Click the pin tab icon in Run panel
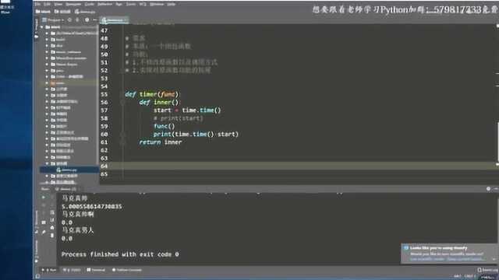499x280 pixels. click(44, 232)
